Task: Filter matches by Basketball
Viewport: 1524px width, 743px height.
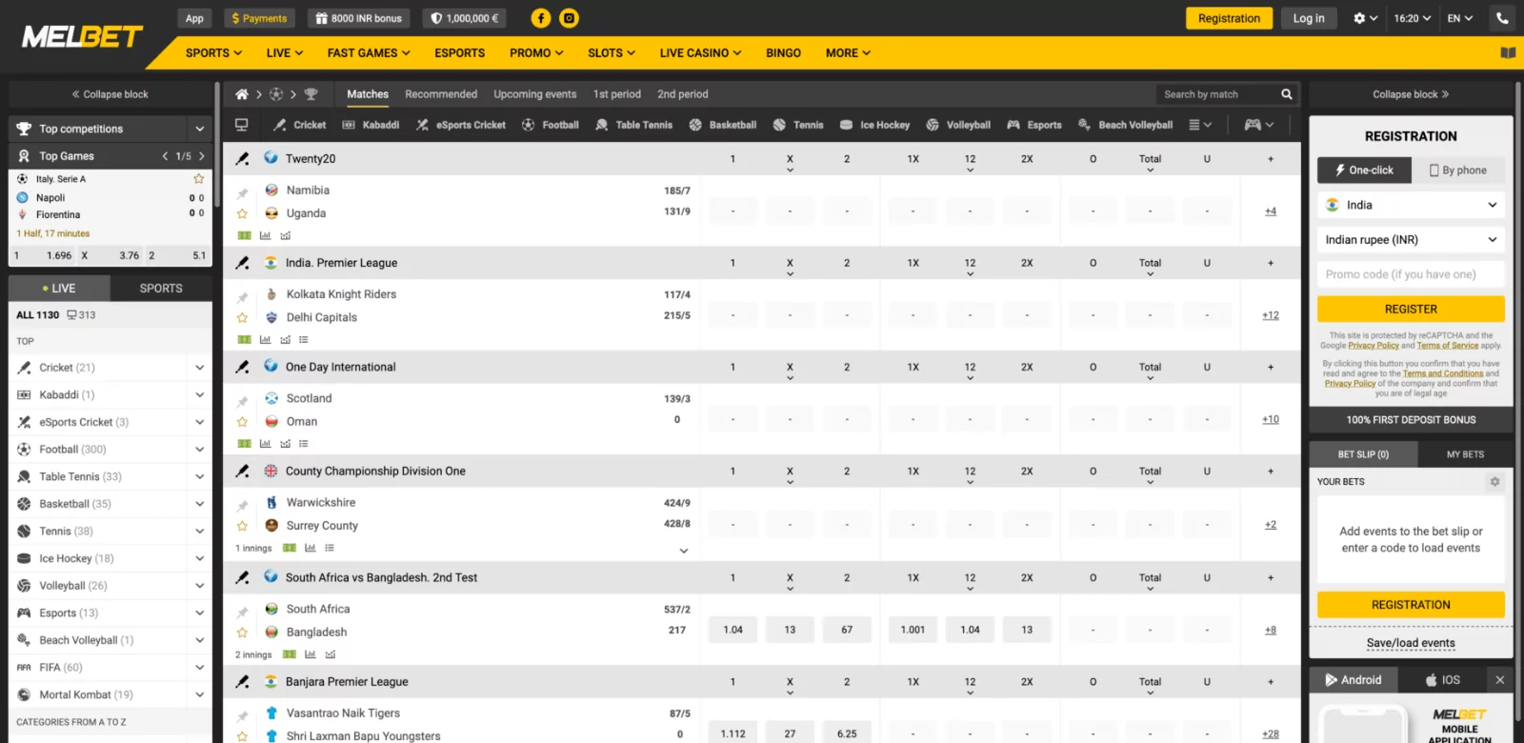Action: click(723, 125)
